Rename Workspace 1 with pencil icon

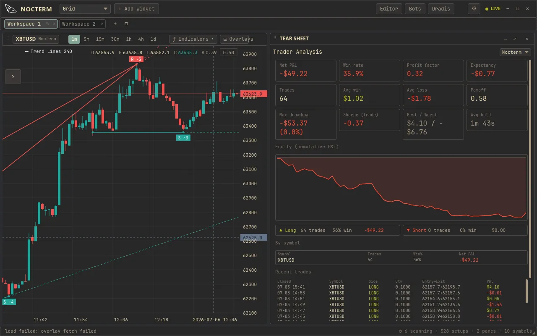48,24
